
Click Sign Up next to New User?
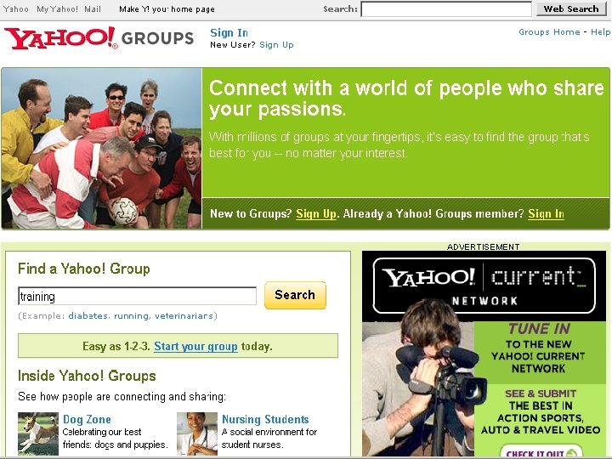276,45
